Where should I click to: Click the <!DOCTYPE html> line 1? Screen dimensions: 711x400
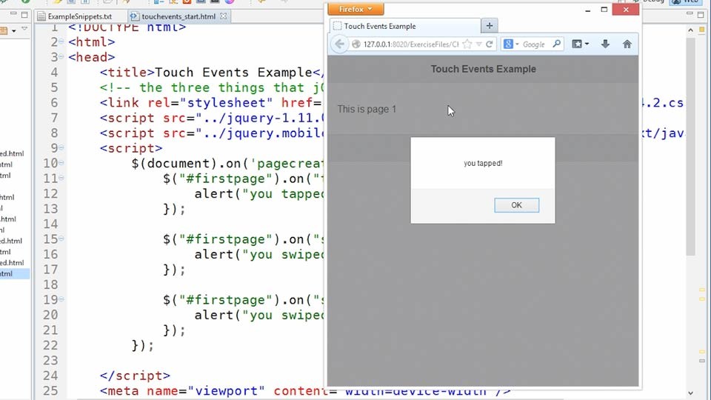point(127,27)
